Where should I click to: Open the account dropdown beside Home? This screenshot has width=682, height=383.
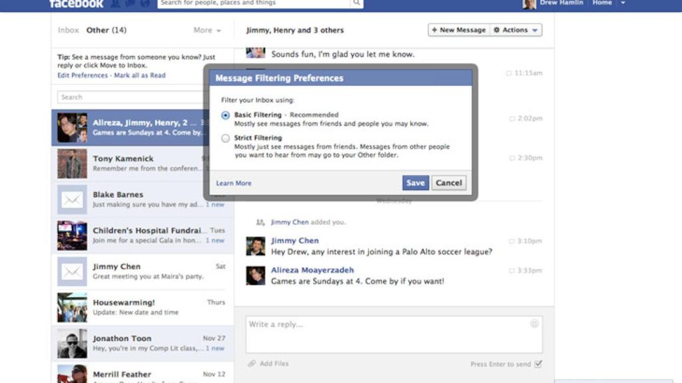pyautogui.click(x=623, y=3)
